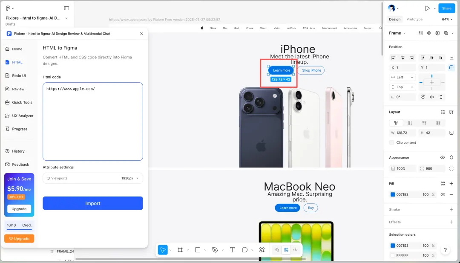Click the Resize to fit icon
This screenshot has width=460, height=263.
tap(443, 112)
